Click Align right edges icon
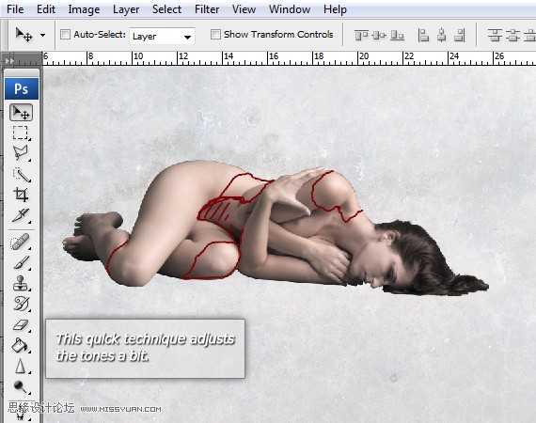 (460, 35)
